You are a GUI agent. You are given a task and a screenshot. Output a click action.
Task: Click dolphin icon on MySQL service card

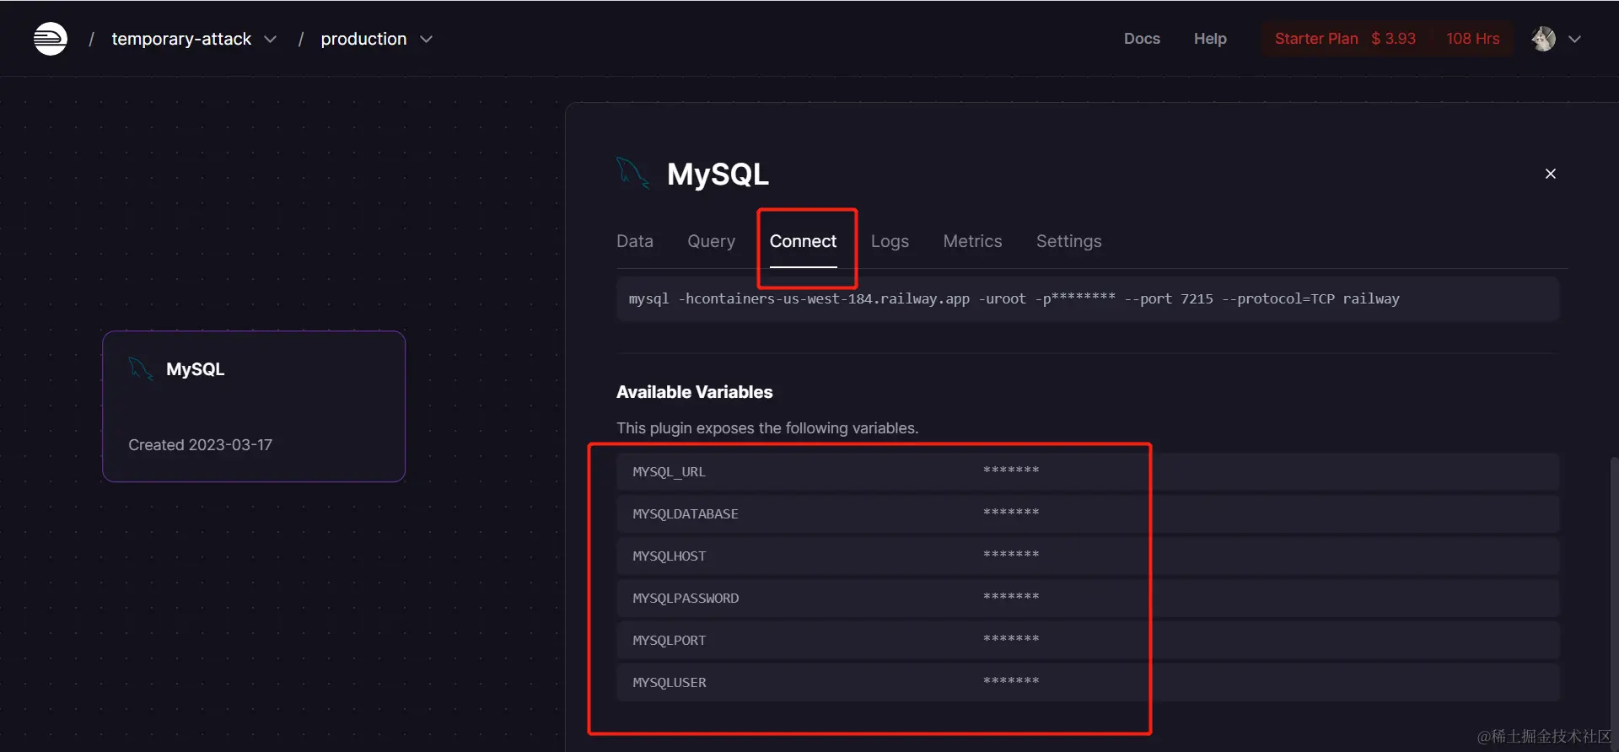(x=140, y=368)
